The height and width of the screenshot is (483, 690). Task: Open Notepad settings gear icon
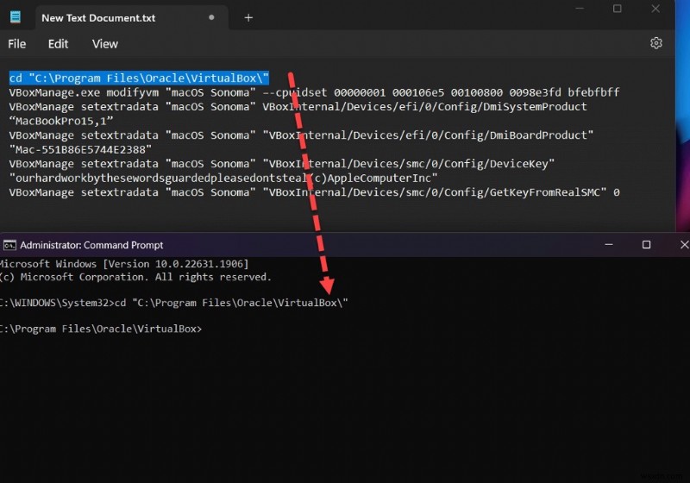pyautogui.click(x=656, y=43)
